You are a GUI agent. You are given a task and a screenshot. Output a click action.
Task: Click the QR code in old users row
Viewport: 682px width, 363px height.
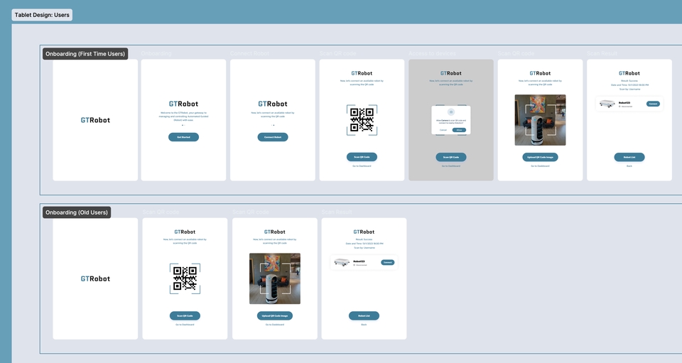[185, 278]
